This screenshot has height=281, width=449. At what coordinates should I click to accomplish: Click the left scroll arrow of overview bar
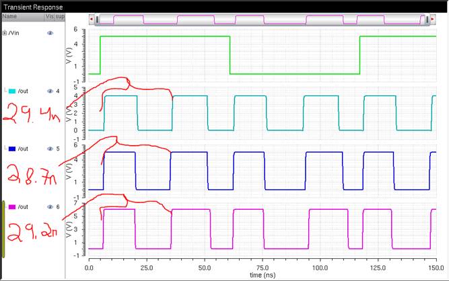(92, 19)
